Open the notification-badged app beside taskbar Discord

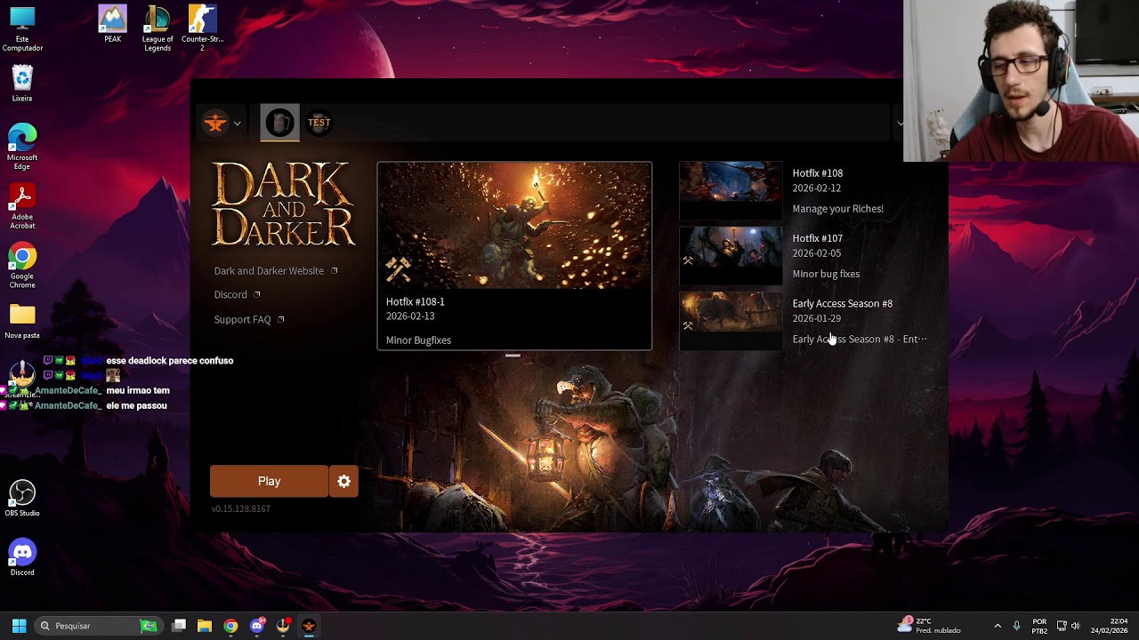point(283,626)
